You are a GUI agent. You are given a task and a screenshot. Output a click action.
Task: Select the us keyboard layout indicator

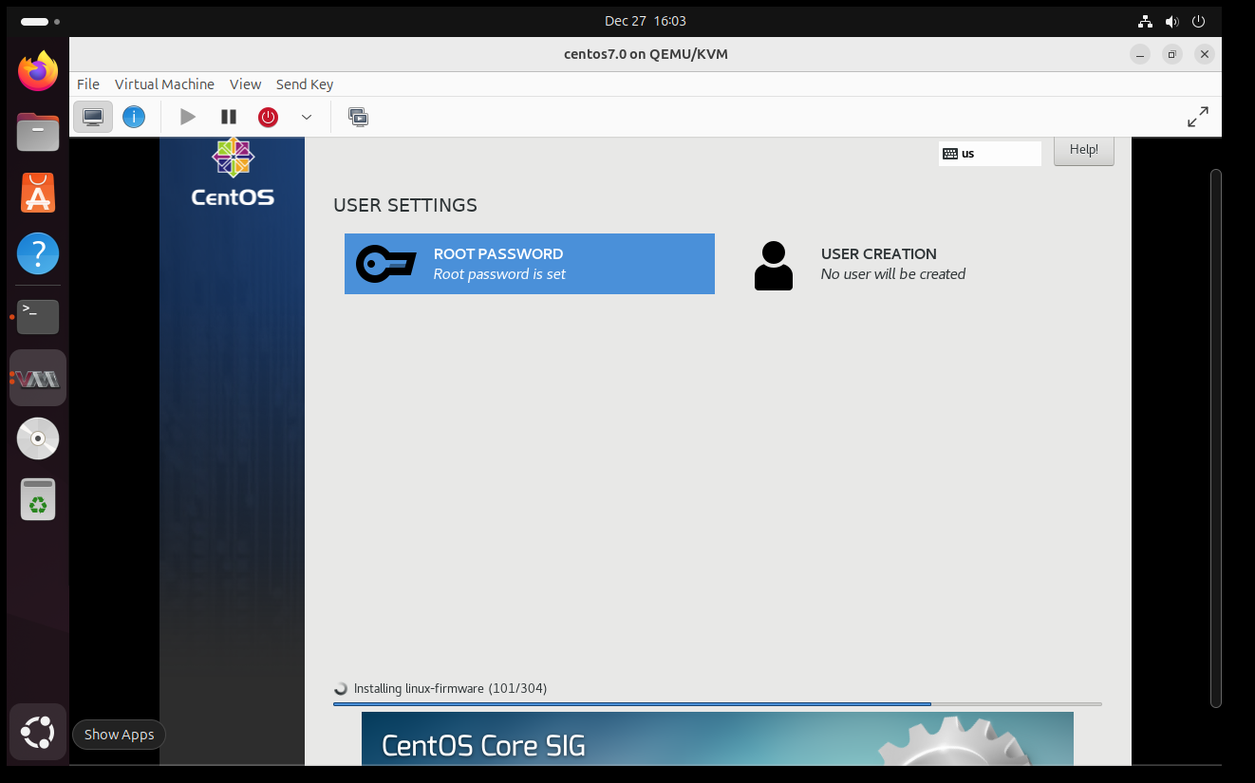pyautogui.click(x=990, y=153)
